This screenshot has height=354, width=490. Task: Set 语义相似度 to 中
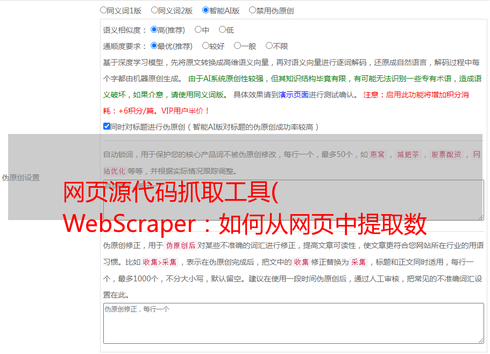[198, 30]
